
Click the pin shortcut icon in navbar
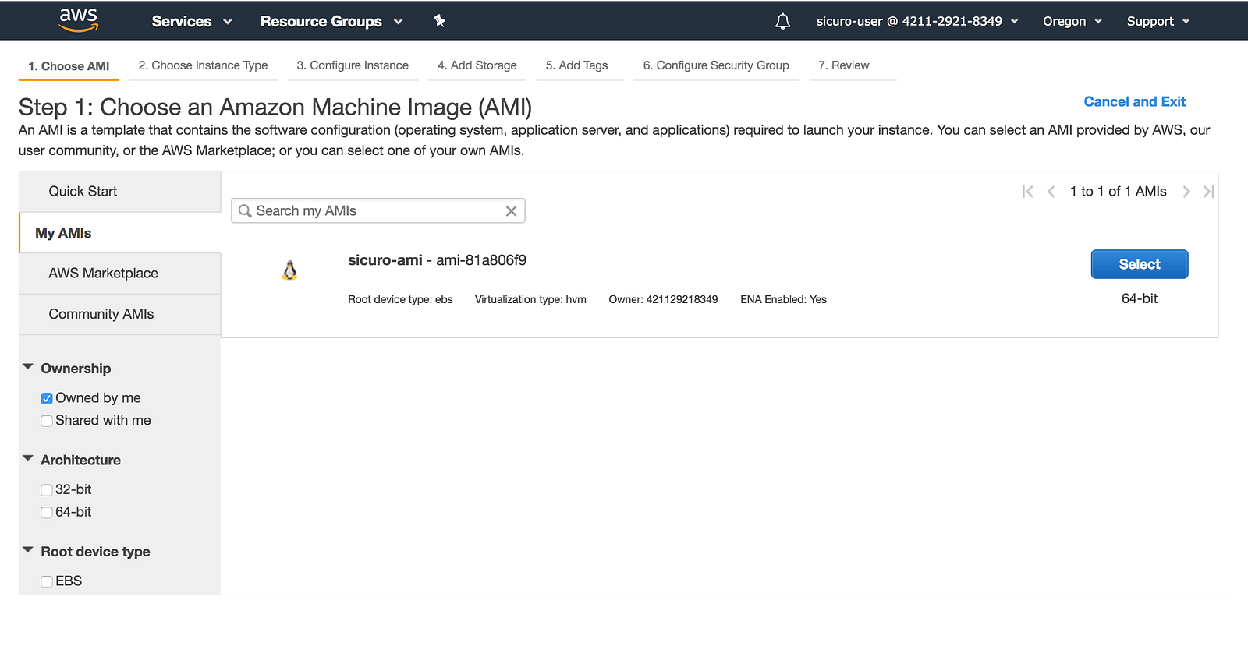tap(439, 21)
